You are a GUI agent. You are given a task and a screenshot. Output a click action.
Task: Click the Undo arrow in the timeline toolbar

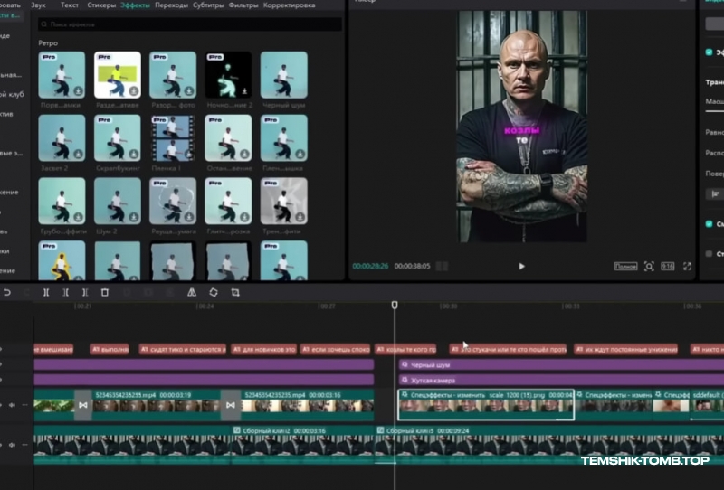(7, 293)
